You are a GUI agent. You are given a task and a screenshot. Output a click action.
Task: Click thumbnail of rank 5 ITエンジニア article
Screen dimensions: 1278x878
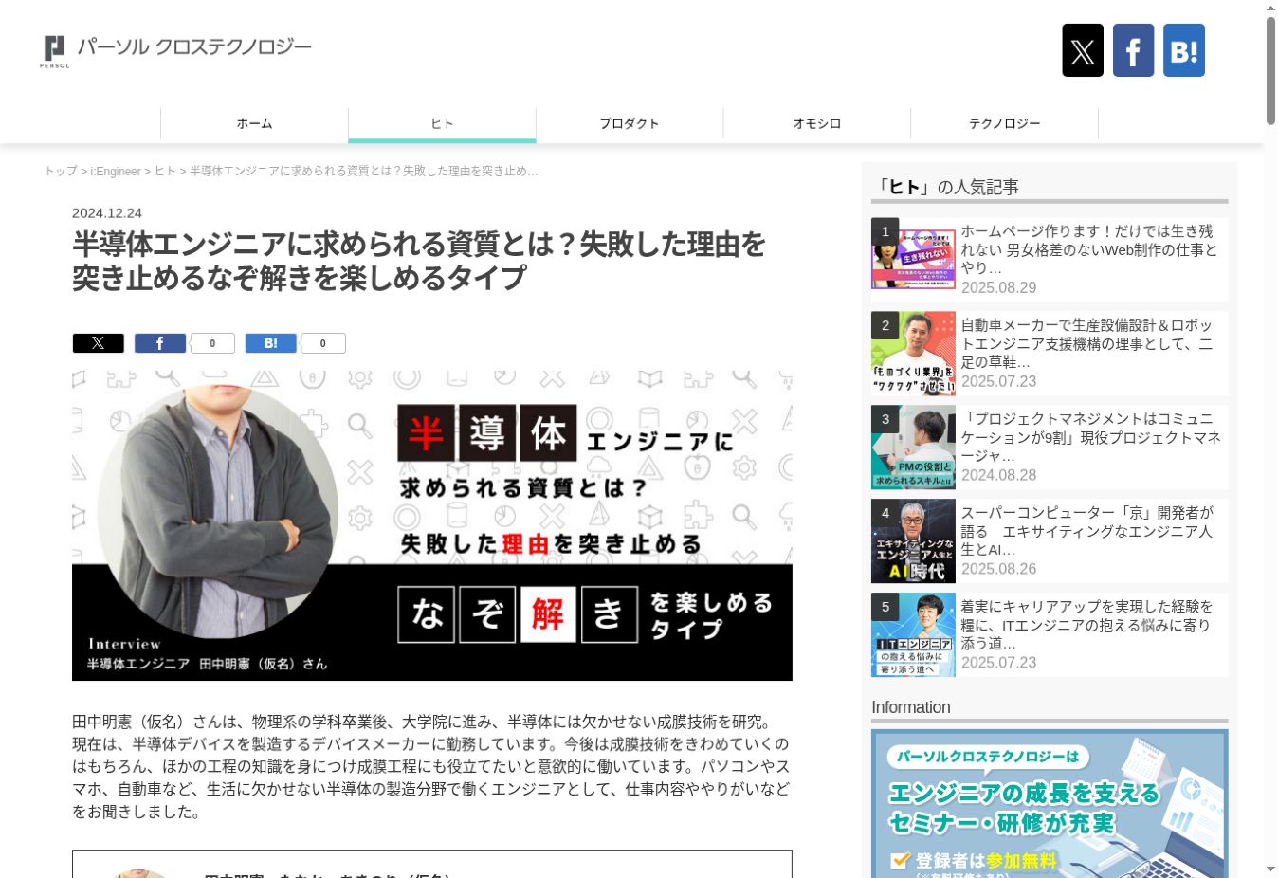[x=913, y=635]
